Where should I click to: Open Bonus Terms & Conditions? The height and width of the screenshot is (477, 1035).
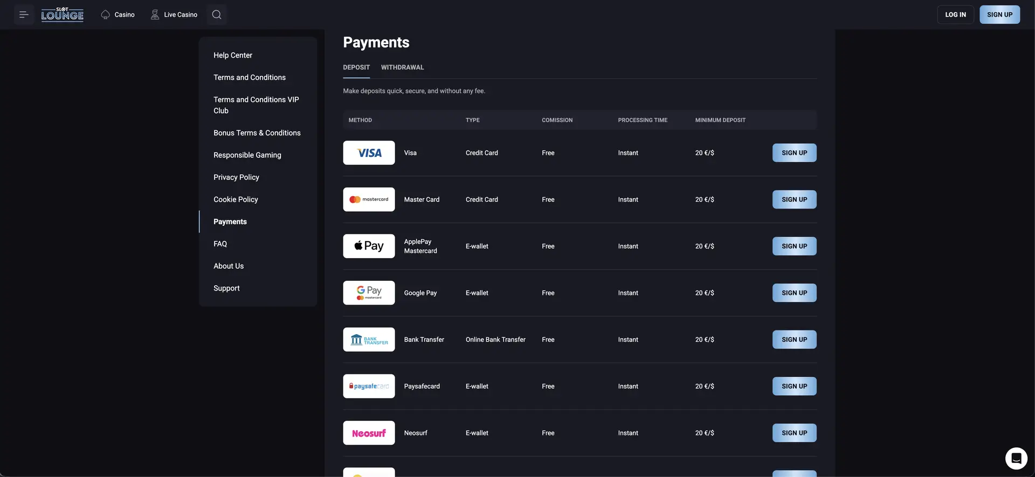[x=257, y=133]
